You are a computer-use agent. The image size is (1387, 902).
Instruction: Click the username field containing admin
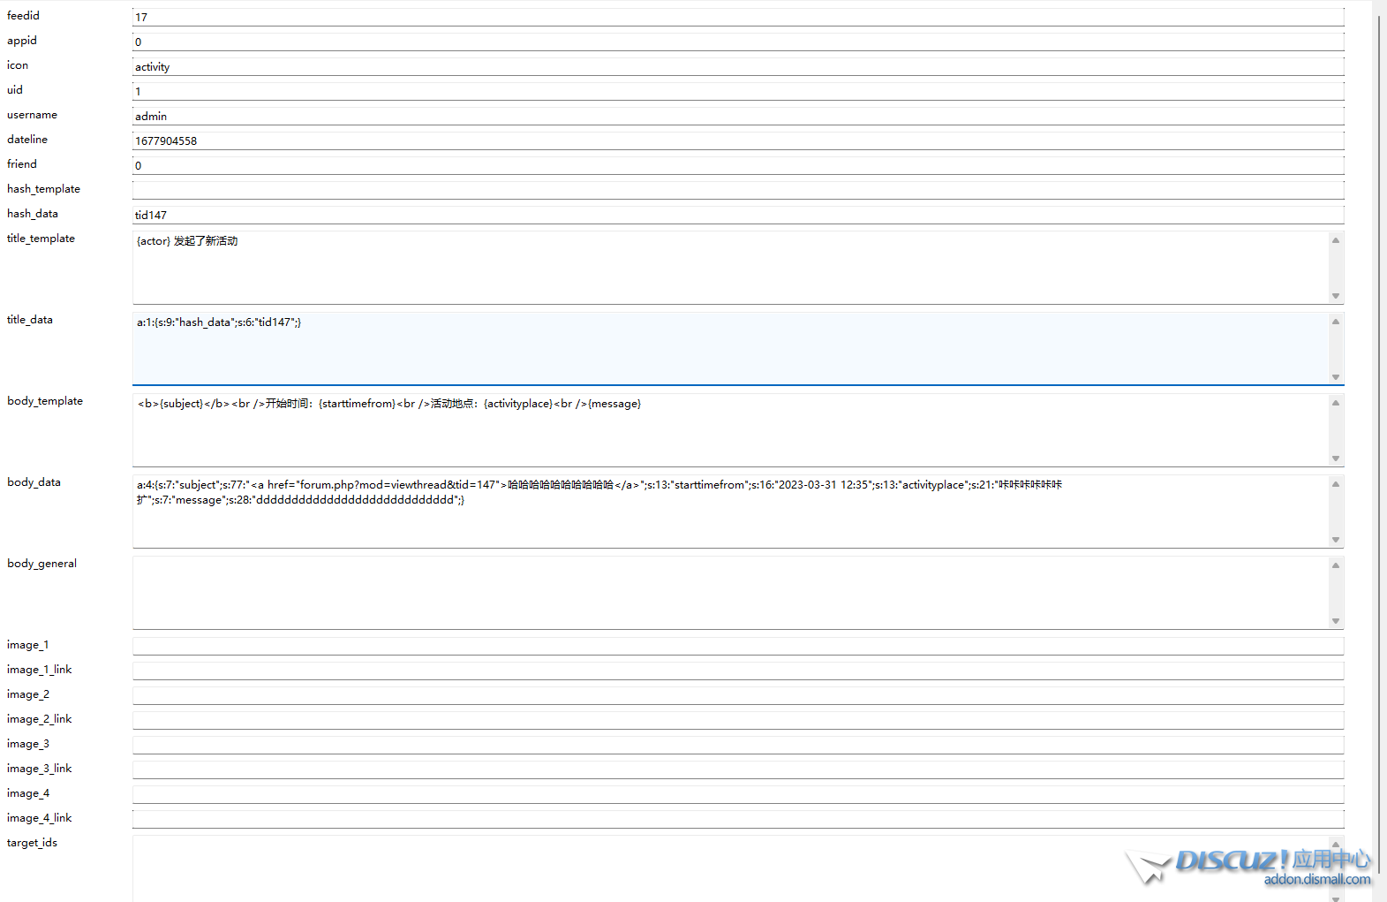pyautogui.click(x=737, y=116)
